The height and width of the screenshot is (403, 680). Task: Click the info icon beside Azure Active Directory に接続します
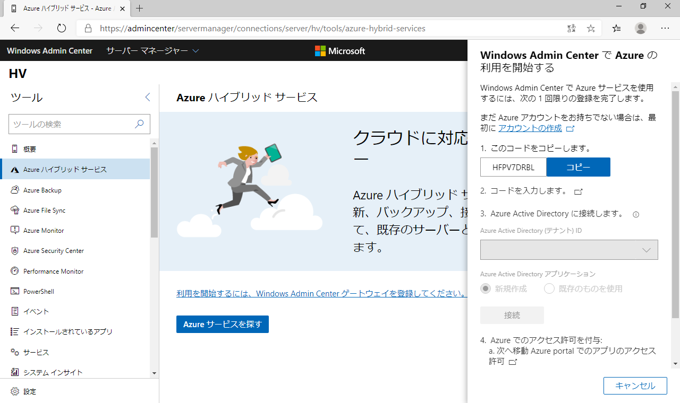(636, 215)
